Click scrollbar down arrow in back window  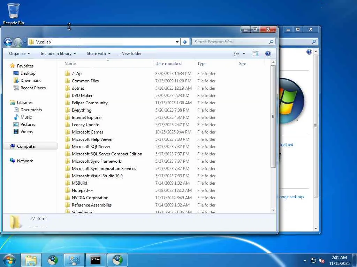(316, 229)
